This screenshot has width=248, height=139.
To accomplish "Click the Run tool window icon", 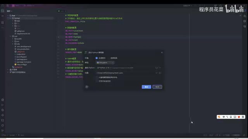I will pos(3,105).
